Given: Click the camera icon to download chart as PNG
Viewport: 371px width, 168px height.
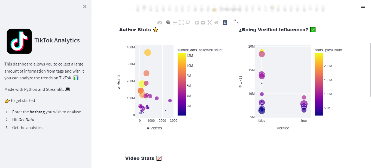Looking at the screenshot, I should tap(159, 22).
